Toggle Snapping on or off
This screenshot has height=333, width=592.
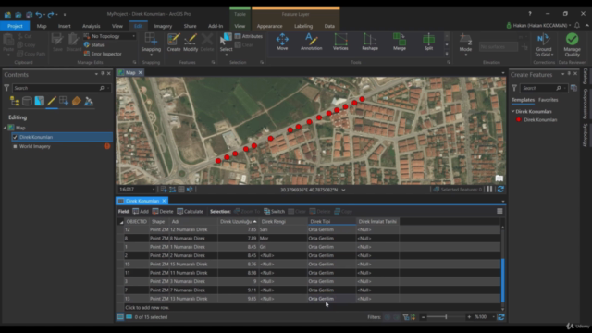click(151, 43)
